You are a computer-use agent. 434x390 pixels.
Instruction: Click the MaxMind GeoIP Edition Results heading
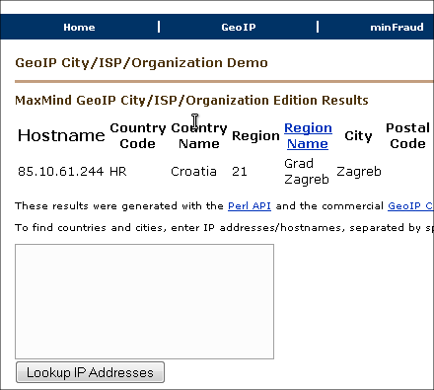click(x=191, y=100)
